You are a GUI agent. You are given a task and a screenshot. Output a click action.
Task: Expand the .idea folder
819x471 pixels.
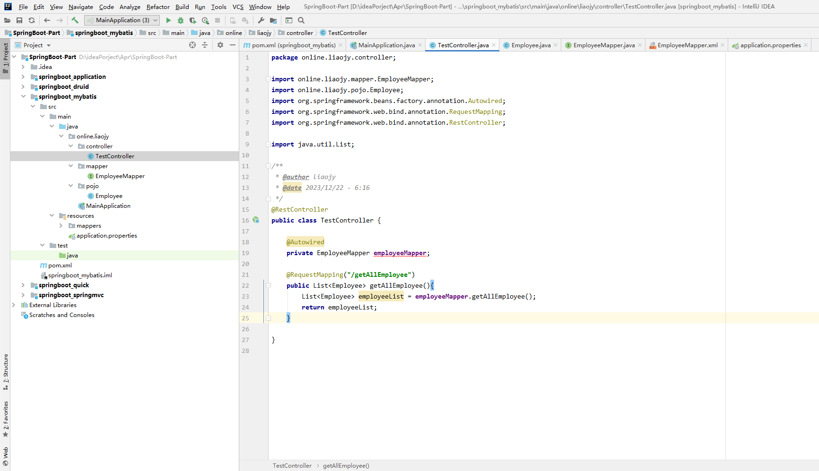tap(23, 67)
